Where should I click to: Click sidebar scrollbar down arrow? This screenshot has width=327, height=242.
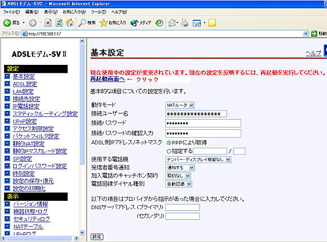(x=82, y=232)
